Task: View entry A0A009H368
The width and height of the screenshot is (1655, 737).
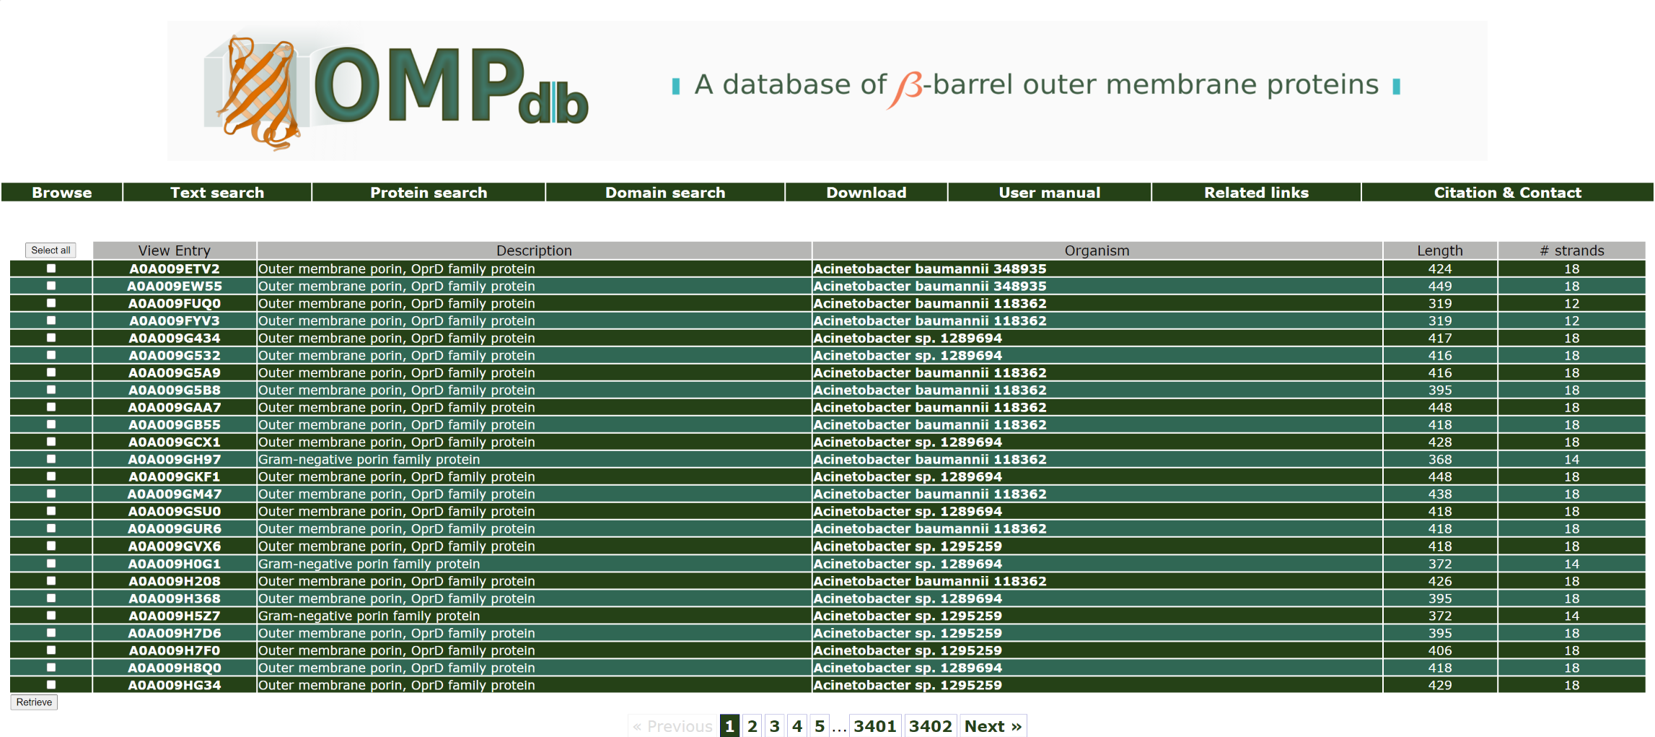Action: click(175, 598)
